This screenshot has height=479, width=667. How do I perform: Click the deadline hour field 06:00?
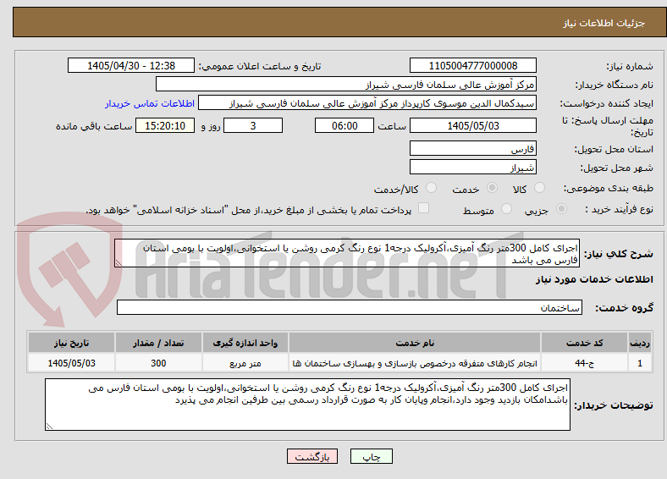tap(345, 125)
